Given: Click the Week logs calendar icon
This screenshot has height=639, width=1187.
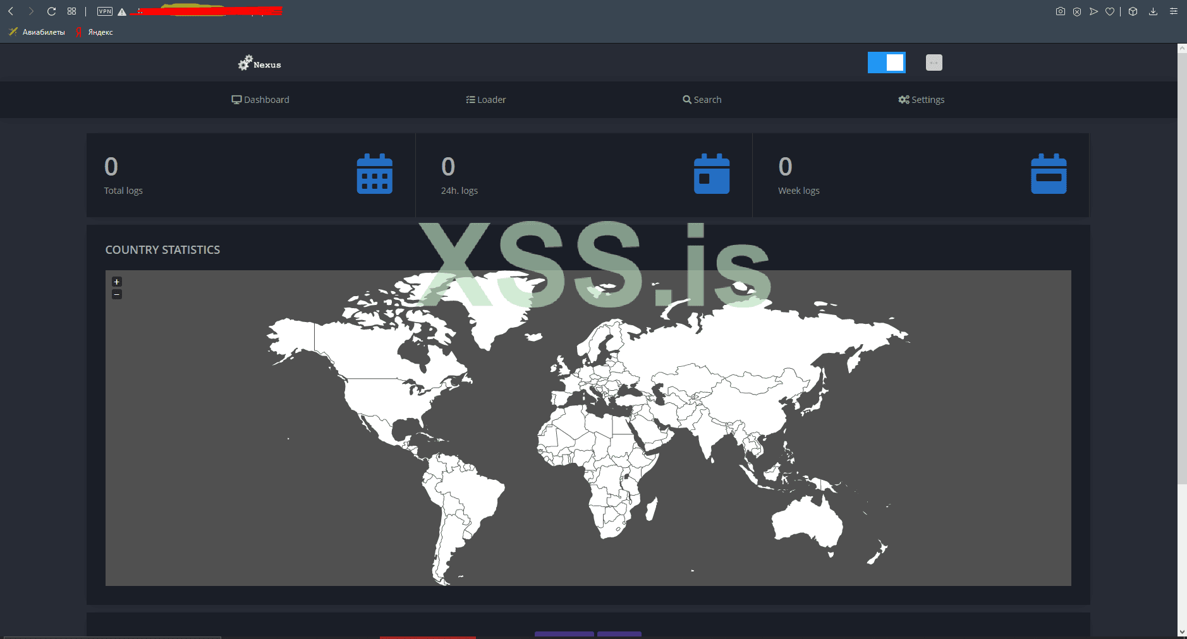Looking at the screenshot, I should point(1049,174).
